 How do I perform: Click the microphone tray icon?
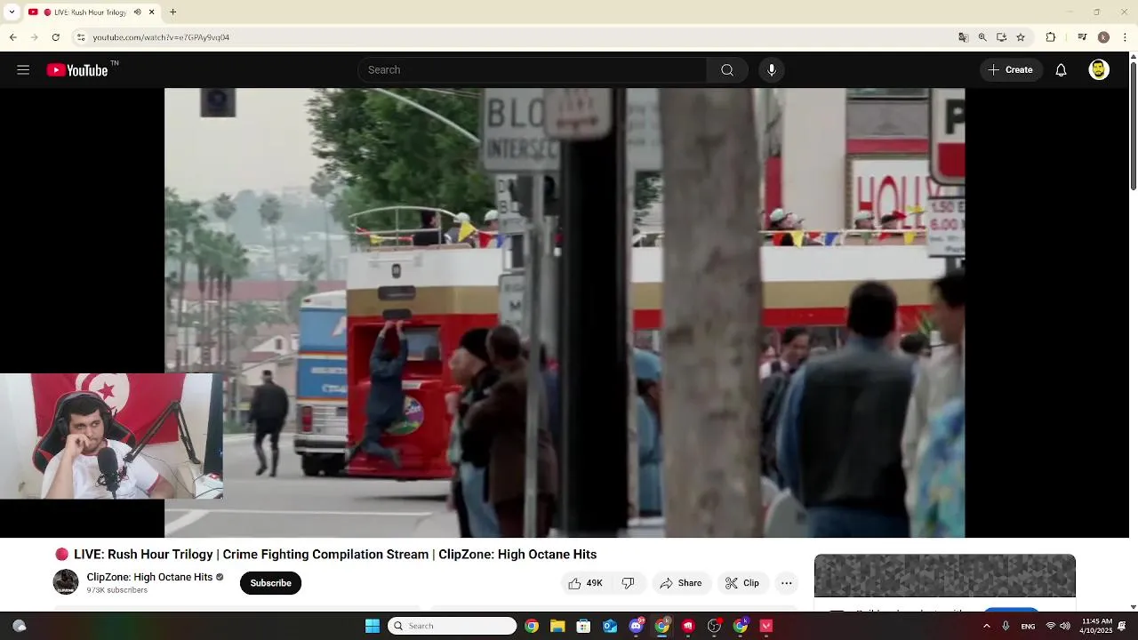click(x=1006, y=626)
